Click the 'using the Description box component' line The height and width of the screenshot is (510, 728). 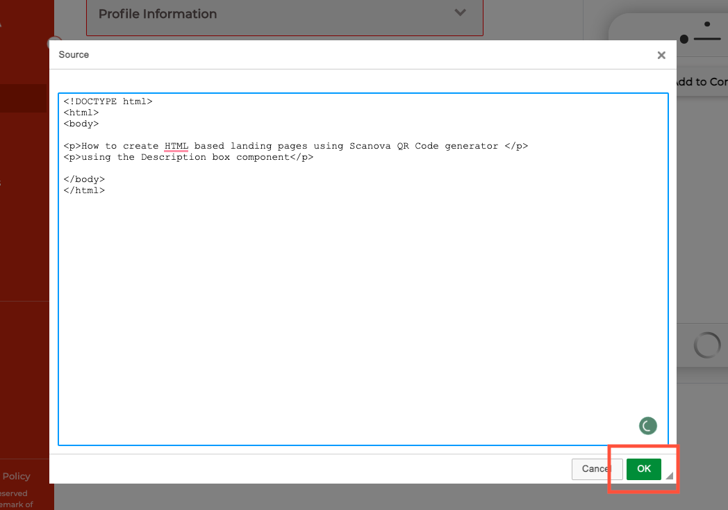[188, 157]
